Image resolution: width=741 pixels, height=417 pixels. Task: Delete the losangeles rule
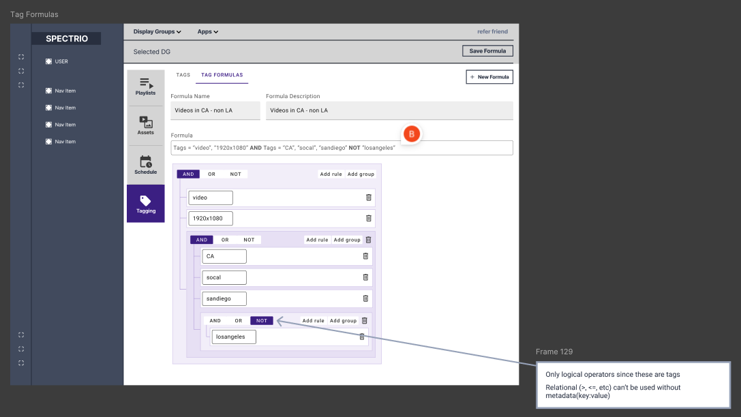(361, 337)
